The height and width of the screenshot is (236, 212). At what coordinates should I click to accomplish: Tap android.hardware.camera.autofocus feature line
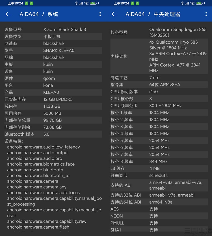[44, 193]
